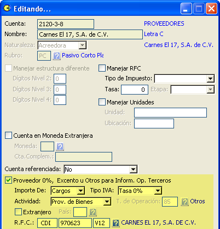
Task: Open the Cuenta referenciada dropdown
Action: tap(133, 169)
